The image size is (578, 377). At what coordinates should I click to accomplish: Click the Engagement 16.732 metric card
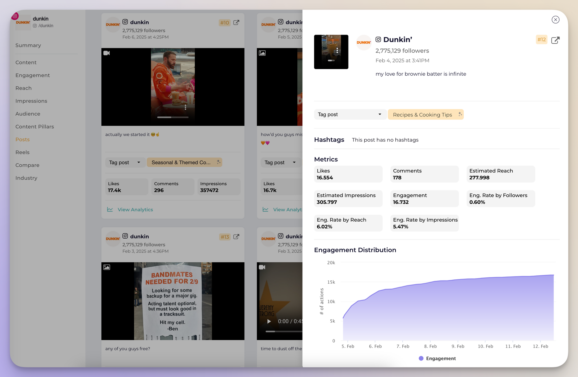[x=425, y=198]
